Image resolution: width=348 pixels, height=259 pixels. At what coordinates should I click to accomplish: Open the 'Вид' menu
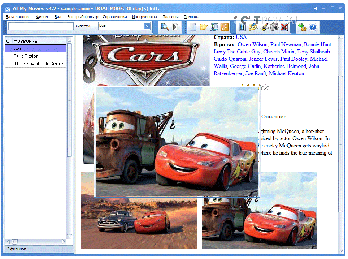(x=58, y=17)
